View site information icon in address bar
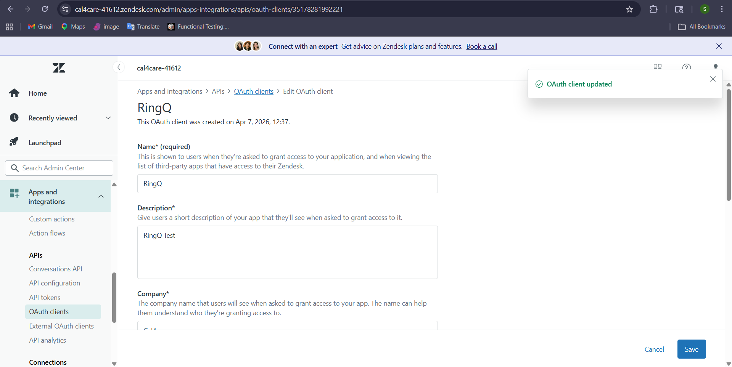732x367 pixels. (65, 9)
